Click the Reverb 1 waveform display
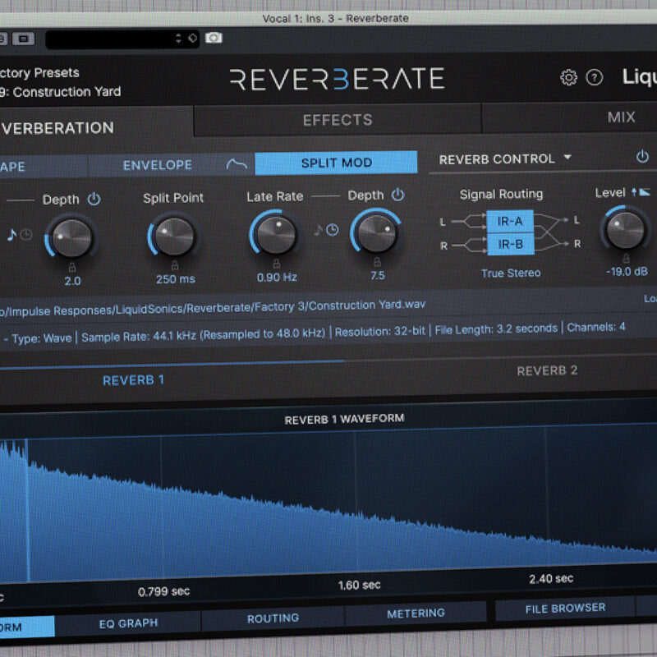 point(328,503)
